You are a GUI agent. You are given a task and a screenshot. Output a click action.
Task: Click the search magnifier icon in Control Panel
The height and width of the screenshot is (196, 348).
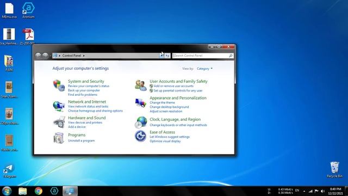(231, 56)
